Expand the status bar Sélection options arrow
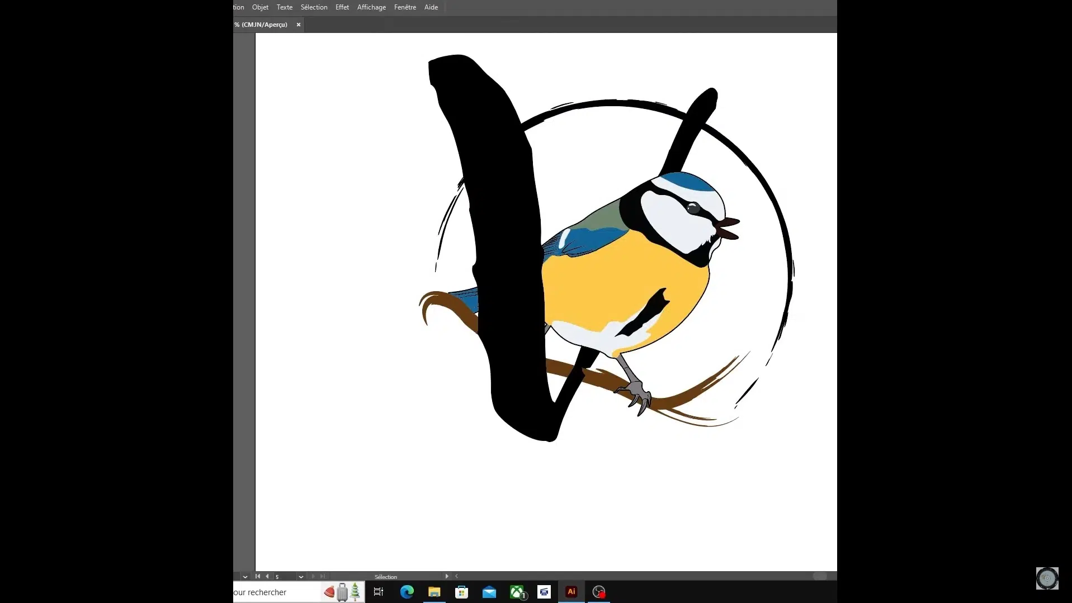Viewport: 1072px width, 603px height. point(447,576)
